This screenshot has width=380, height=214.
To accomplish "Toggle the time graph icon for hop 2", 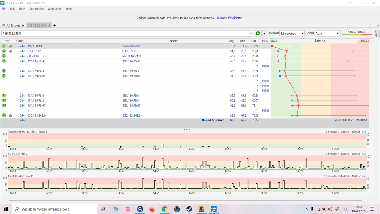I will [x=10, y=51].
